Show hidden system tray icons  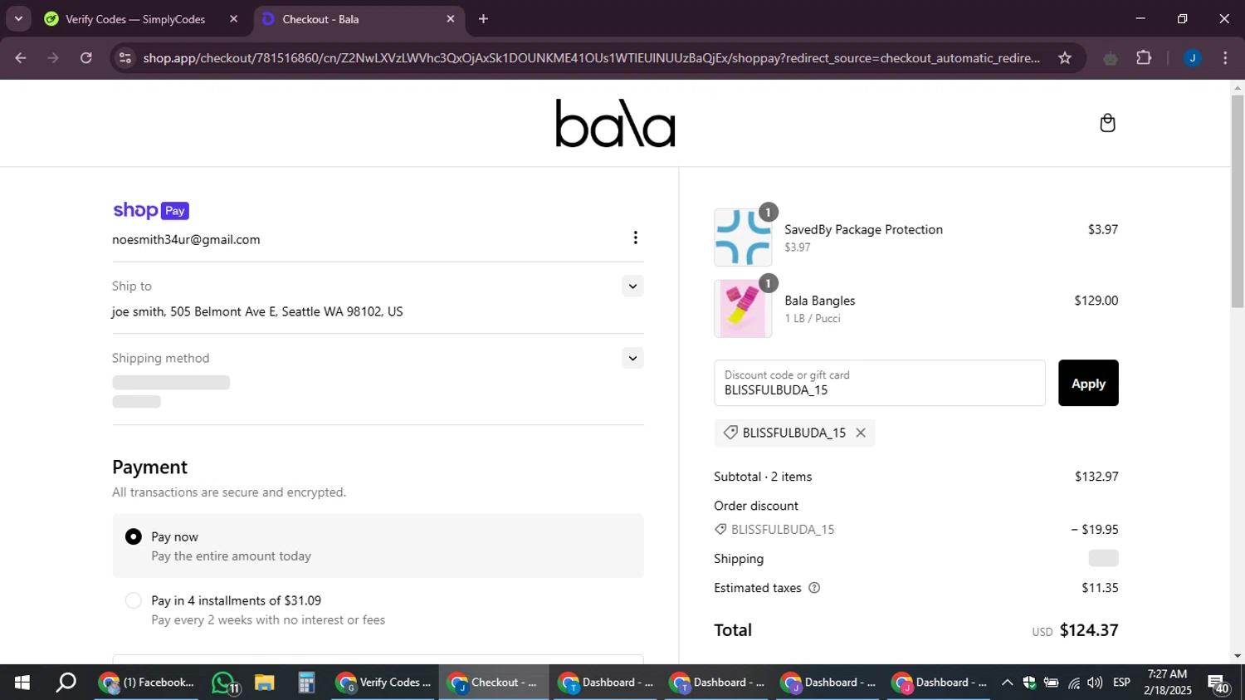(x=1007, y=683)
